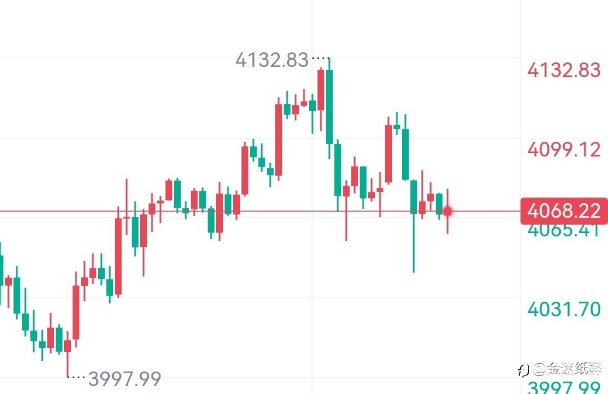Click the 4132.83 label on the price axis
The height and width of the screenshot is (394, 608).
click(x=564, y=70)
